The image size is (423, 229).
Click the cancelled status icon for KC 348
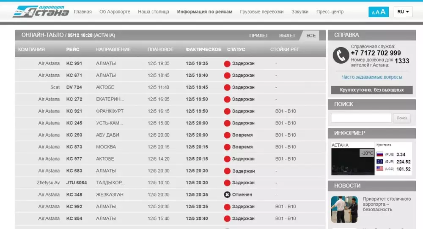[227, 194]
